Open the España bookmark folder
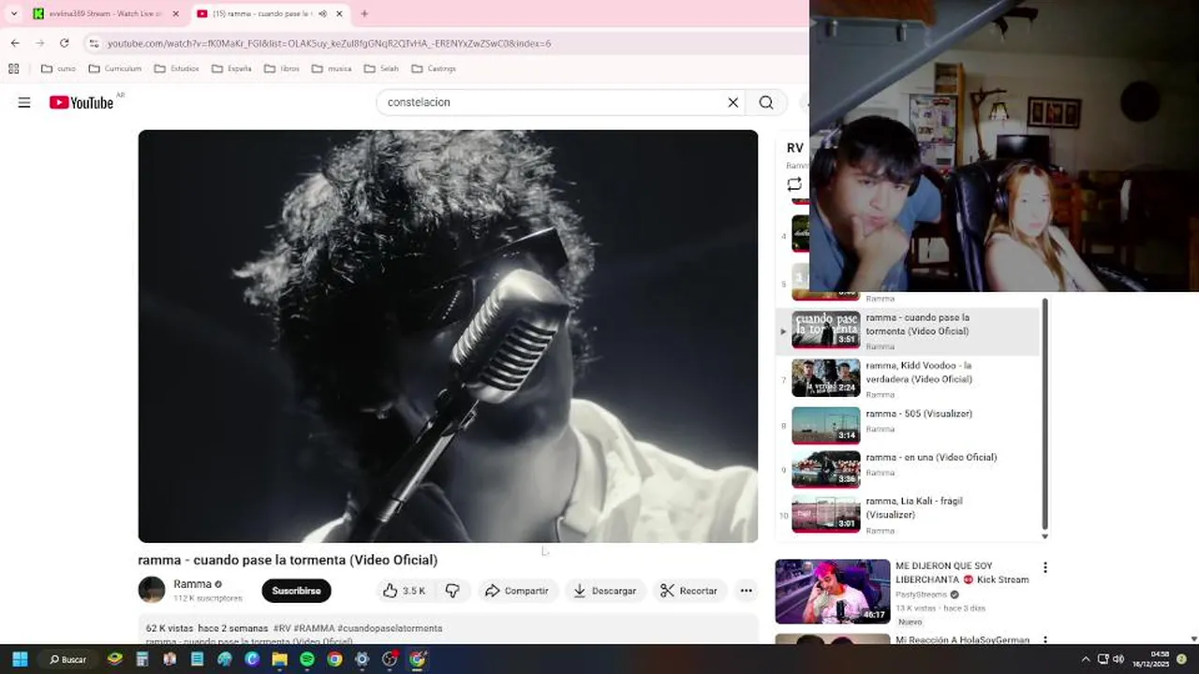This screenshot has width=1199, height=674. tap(231, 68)
